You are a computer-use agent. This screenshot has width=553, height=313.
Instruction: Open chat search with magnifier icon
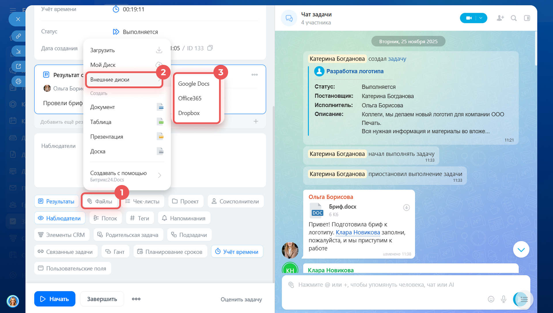coord(514,18)
